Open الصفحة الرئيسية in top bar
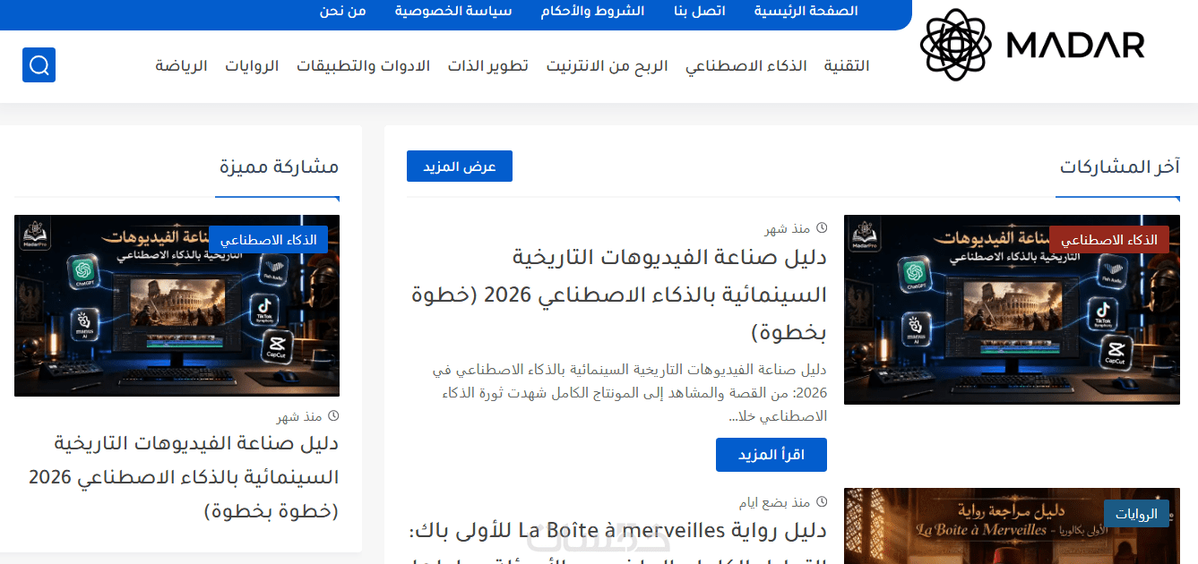The image size is (1198, 564). click(x=806, y=11)
